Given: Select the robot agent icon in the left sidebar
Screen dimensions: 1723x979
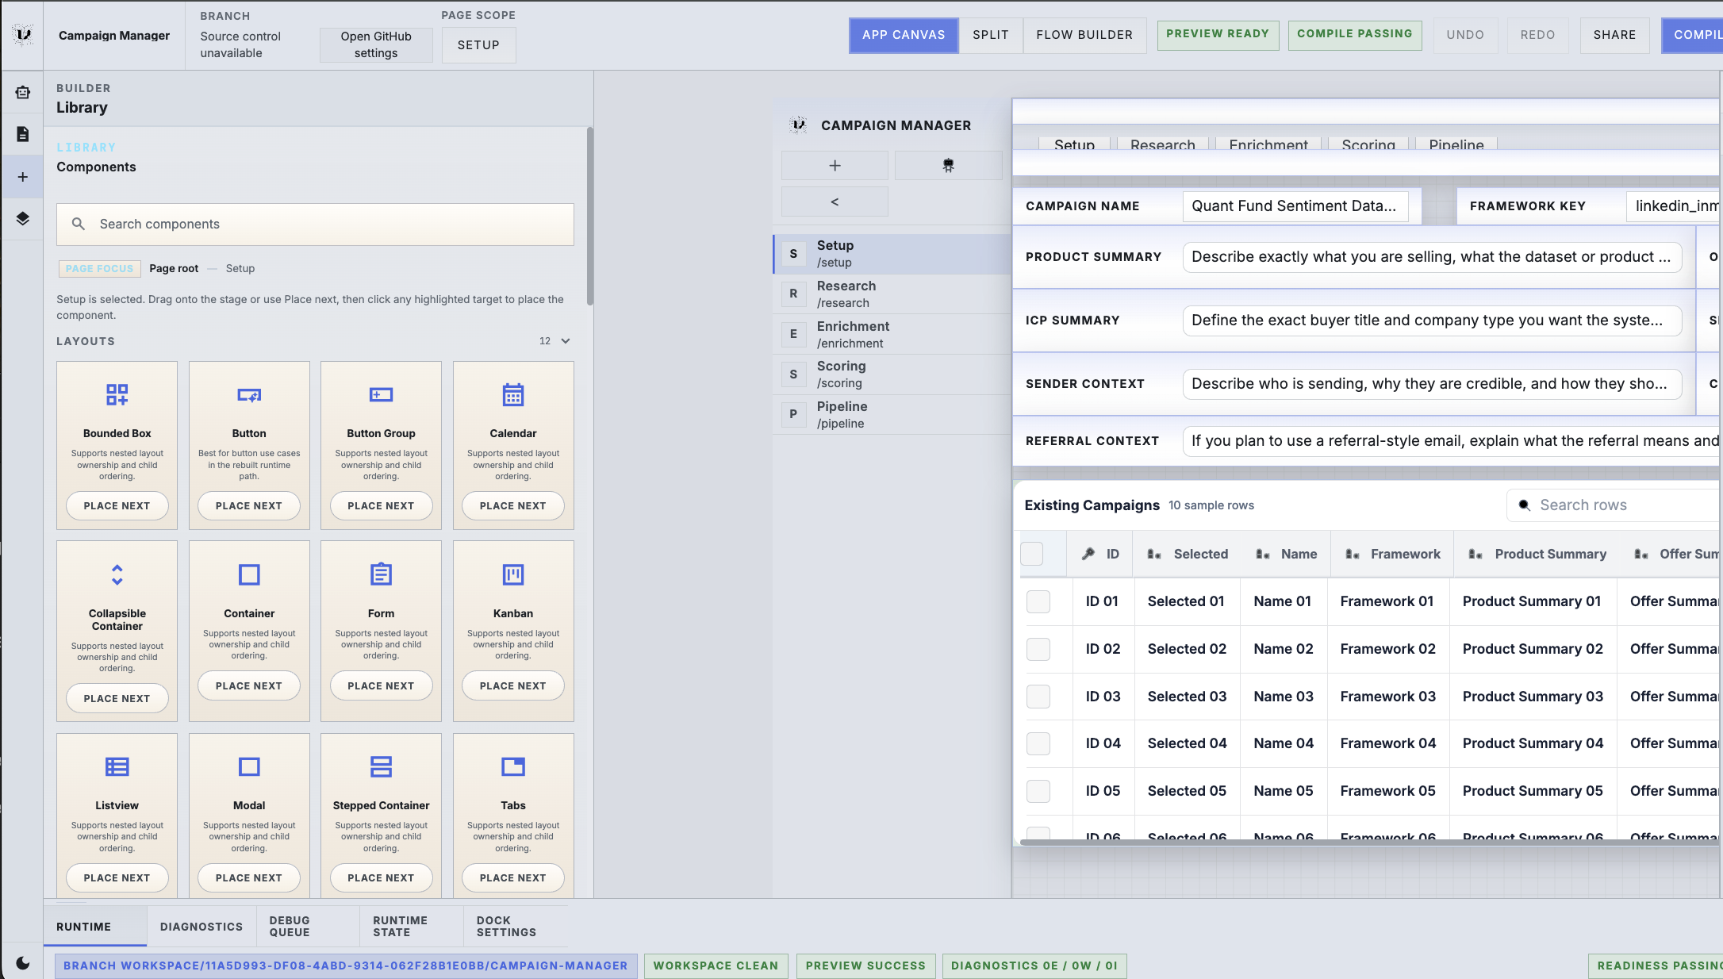Looking at the screenshot, I should [x=22, y=92].
